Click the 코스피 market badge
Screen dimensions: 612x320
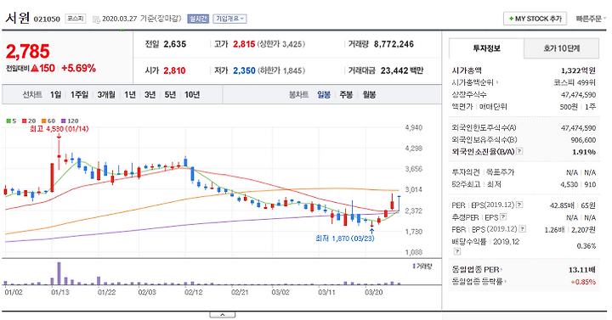point(75,19)
